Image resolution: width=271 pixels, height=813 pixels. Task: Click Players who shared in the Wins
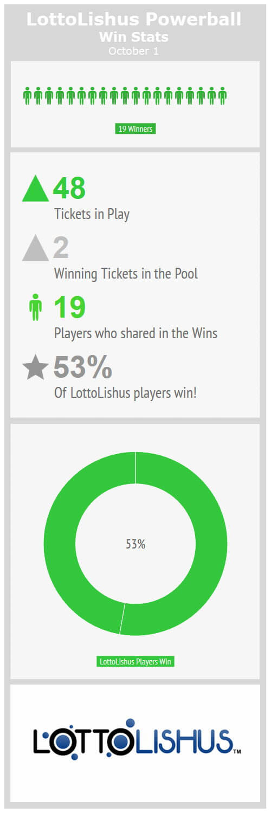(135, 333)
